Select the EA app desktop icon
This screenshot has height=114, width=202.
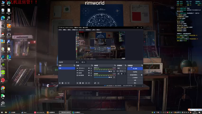(x=3, y=81)
